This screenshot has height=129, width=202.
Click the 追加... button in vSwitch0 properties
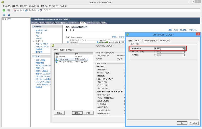coord(59,113)
